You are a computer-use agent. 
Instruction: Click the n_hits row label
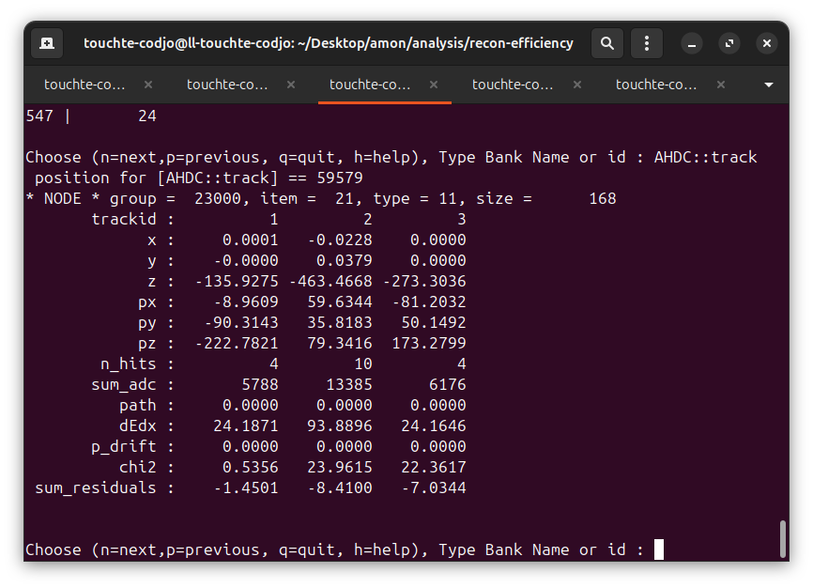[129, 364]
